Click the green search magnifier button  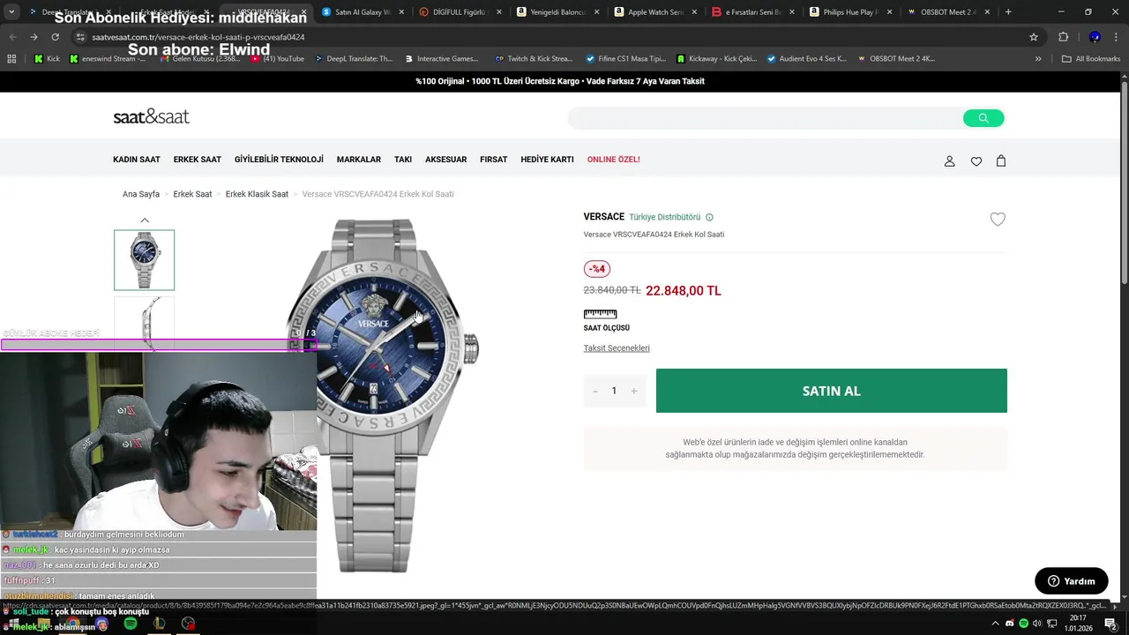tap(983, 118)
